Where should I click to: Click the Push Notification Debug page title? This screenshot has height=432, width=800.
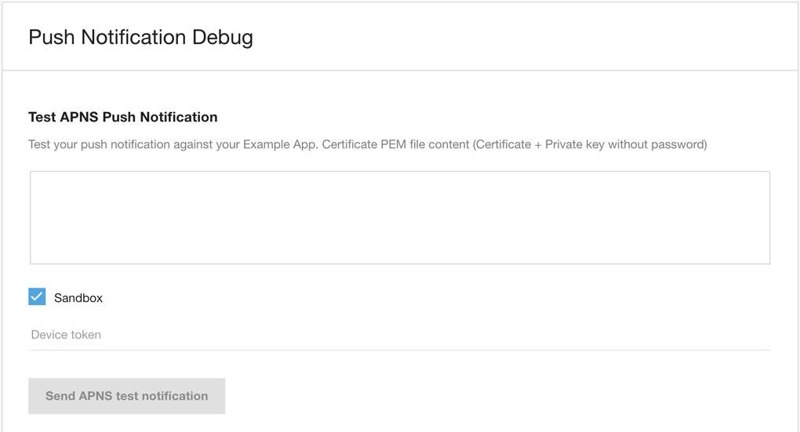140,37
